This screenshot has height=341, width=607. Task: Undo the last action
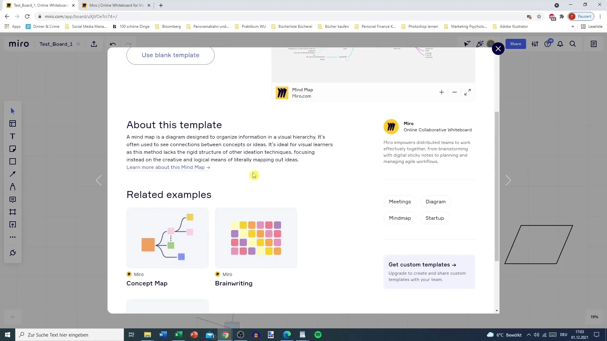(x=113, y=44)
